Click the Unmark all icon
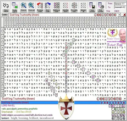Screen dimensions: 127x121 (83, 5)
